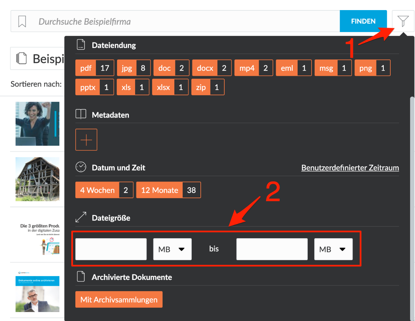
Task: Open the timber-frame building thumbnail
Action: coord(37,179)
